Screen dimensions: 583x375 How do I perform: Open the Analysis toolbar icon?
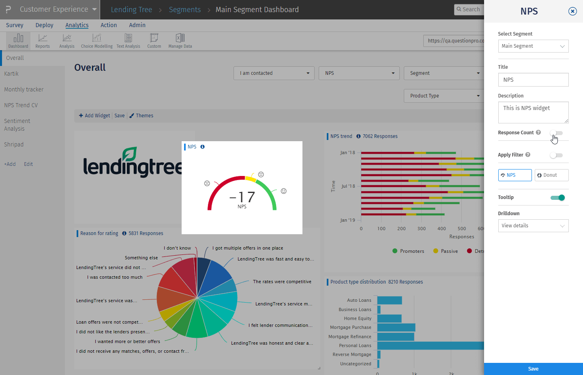(x=67, y=41)
